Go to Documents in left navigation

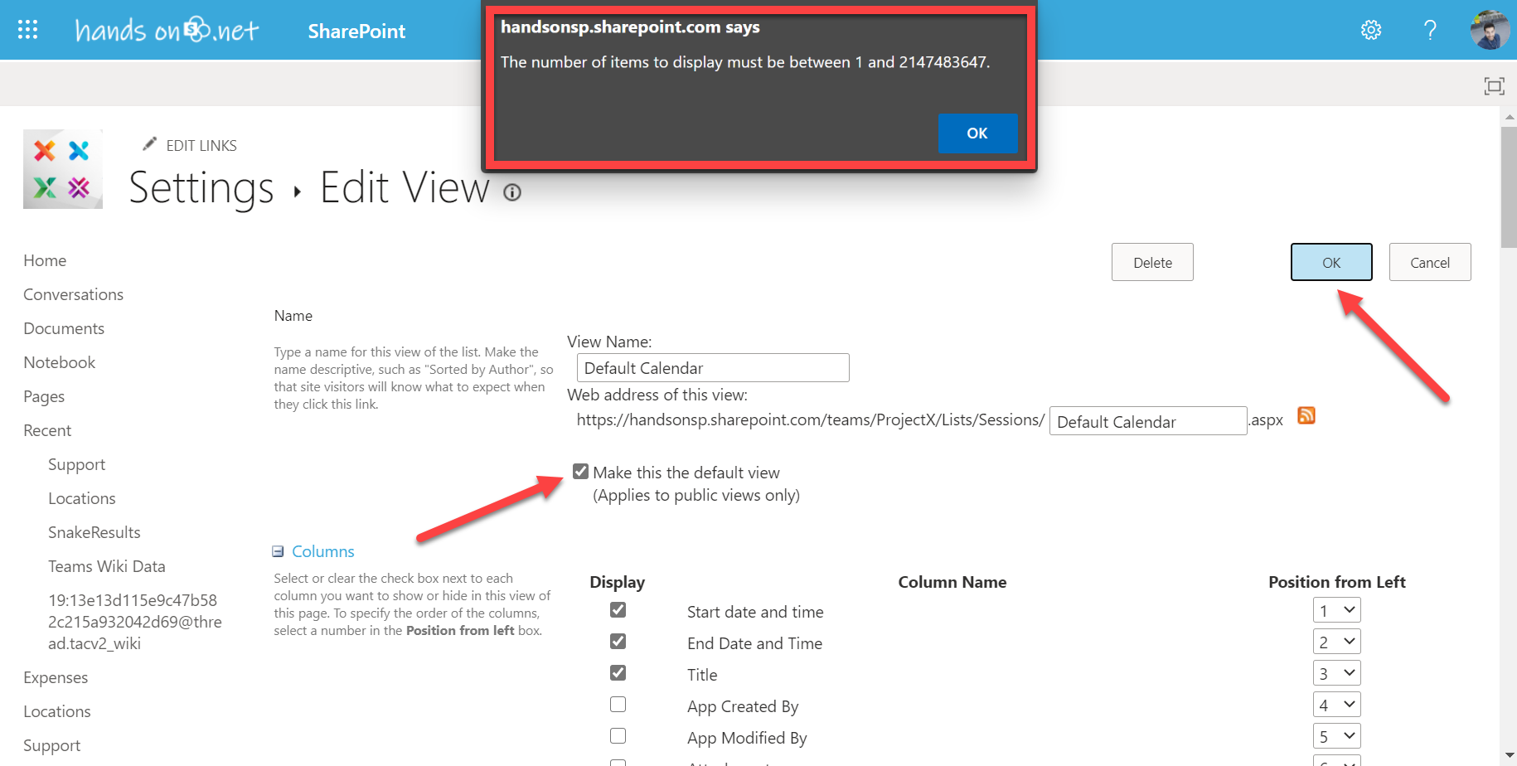(x=64, y=328)
